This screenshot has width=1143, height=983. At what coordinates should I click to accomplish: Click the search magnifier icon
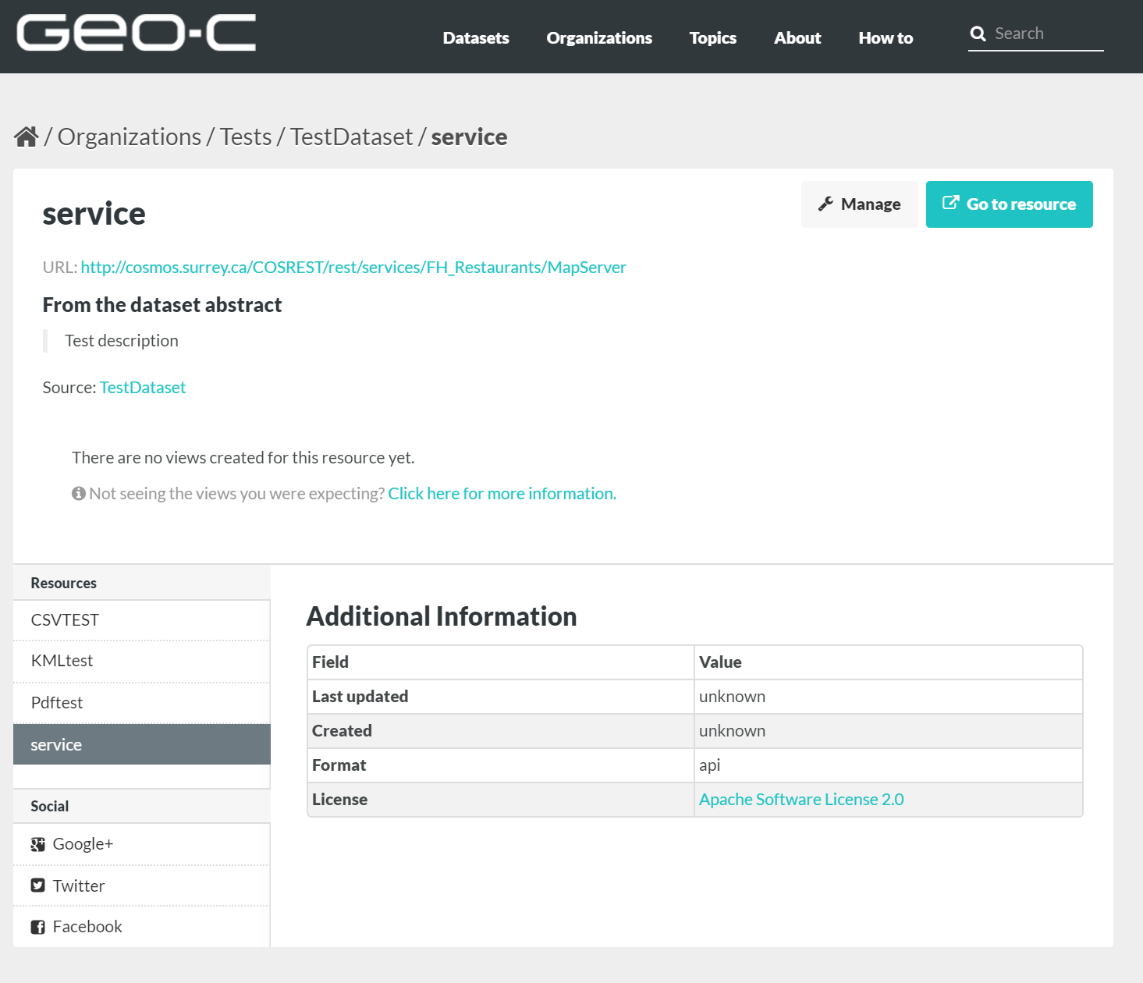978,34
